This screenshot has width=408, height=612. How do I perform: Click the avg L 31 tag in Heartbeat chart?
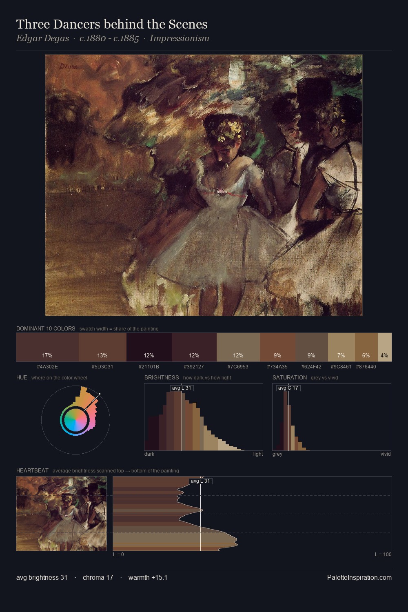click(201, 481)
